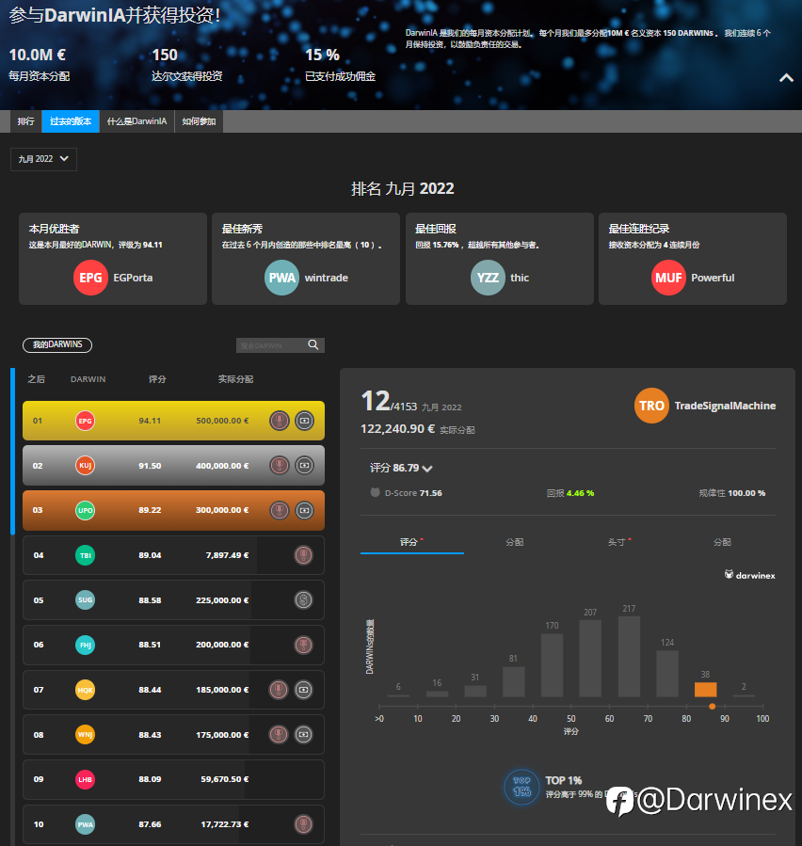Image resolution: width=802 pixels, height=846 pixels.
Task: Click the orange highlighted bar labeled 38
Action: coord(705,690)
